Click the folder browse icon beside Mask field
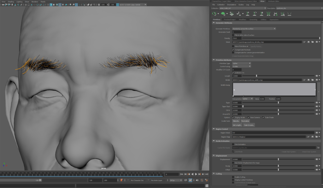Screen dimensions: 323x188 tap(312, 42)
